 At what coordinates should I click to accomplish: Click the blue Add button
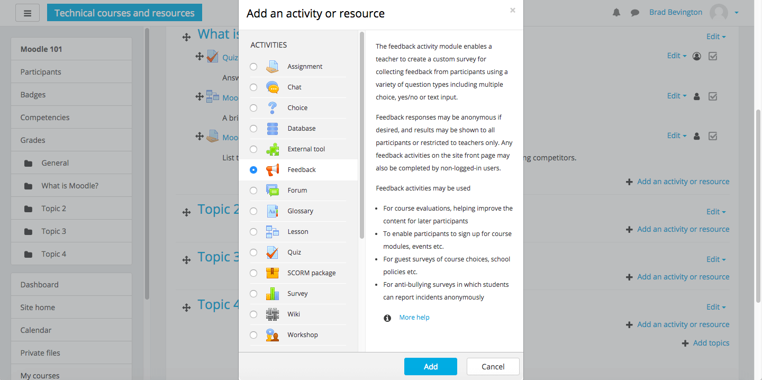tap(430, 367)
